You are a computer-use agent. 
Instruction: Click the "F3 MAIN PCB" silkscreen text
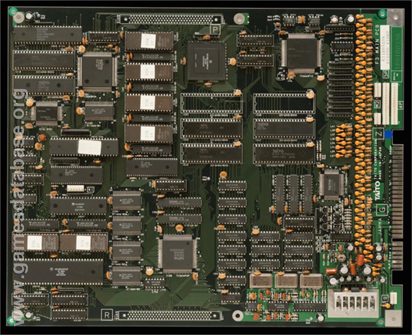(377, 45)
